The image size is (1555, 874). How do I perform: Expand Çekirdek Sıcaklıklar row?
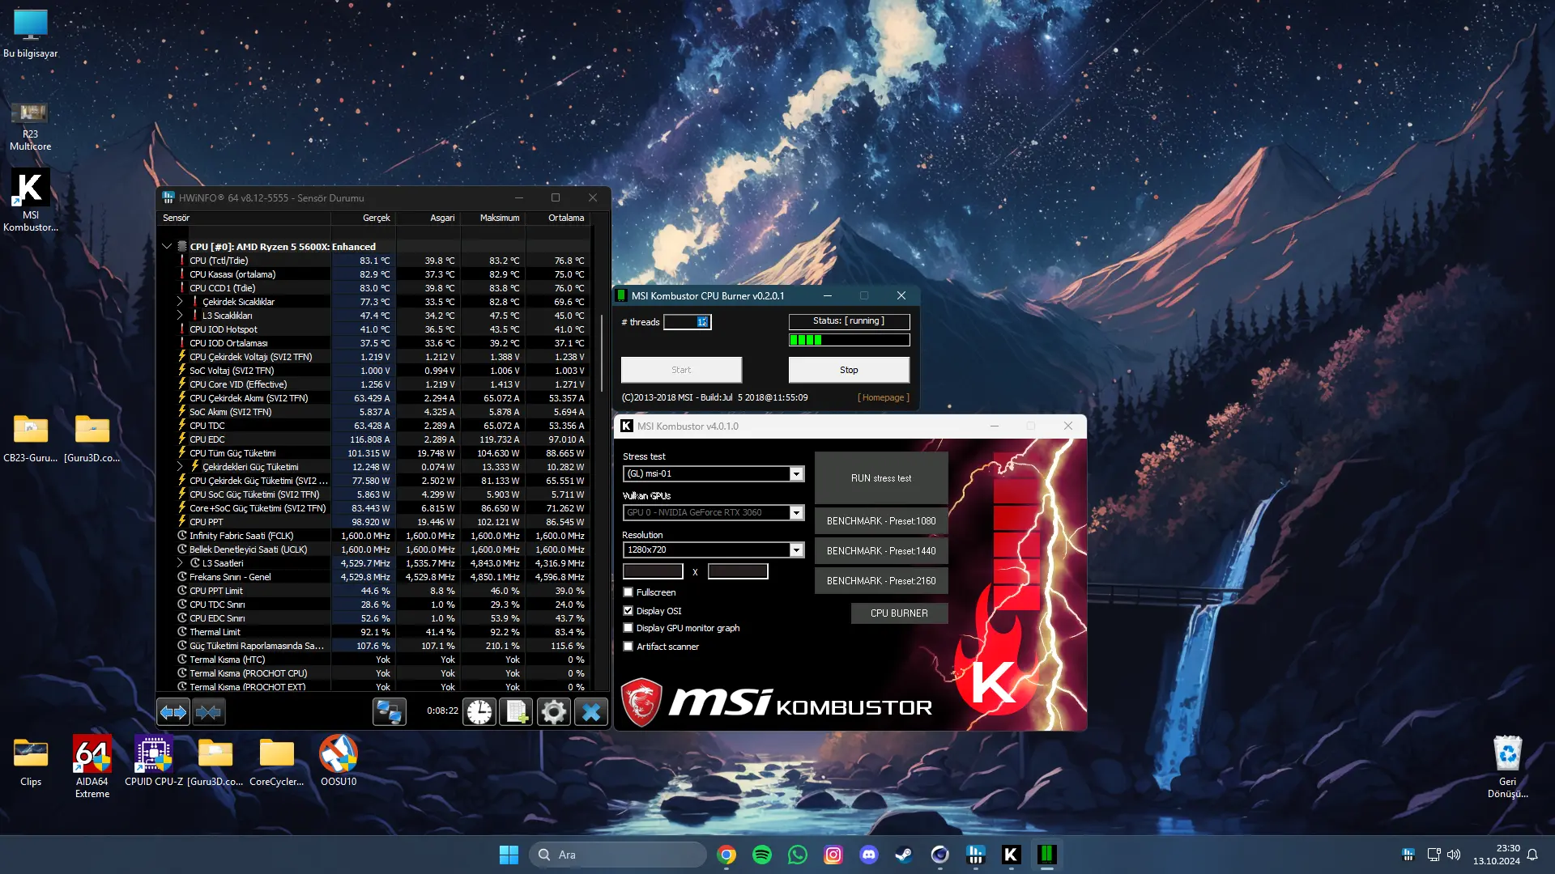[x=180, y=301]
